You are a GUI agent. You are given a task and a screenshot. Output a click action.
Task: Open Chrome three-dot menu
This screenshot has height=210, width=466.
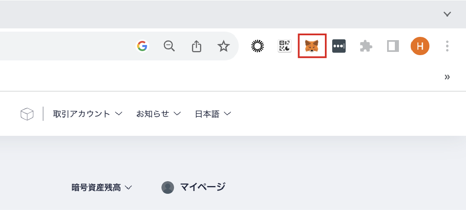point(447,46)
